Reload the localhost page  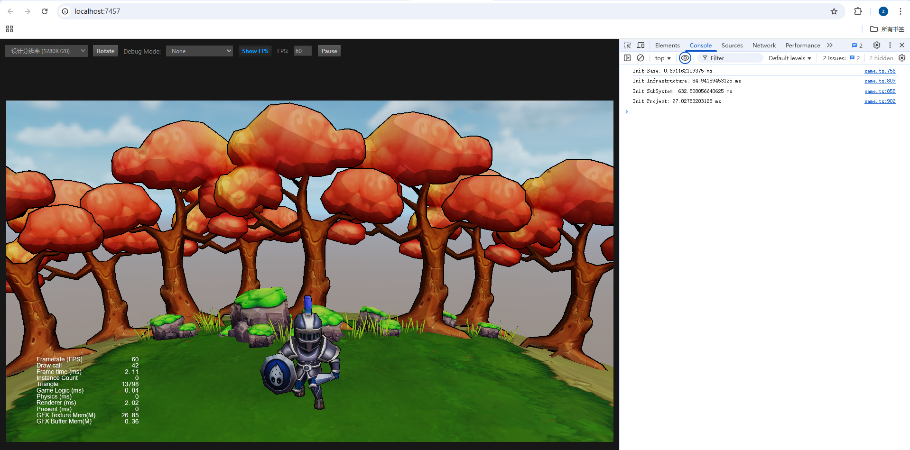pyautogui.click(x=45, y=11)
